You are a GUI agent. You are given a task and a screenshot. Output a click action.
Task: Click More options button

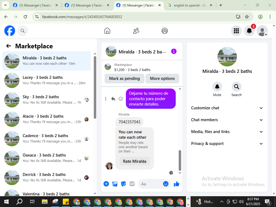pyautogui.click(x=162, y=79)
